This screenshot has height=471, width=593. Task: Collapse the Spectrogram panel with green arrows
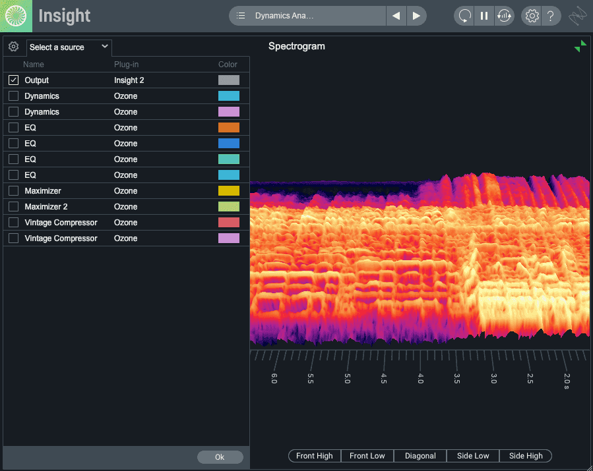580,46
